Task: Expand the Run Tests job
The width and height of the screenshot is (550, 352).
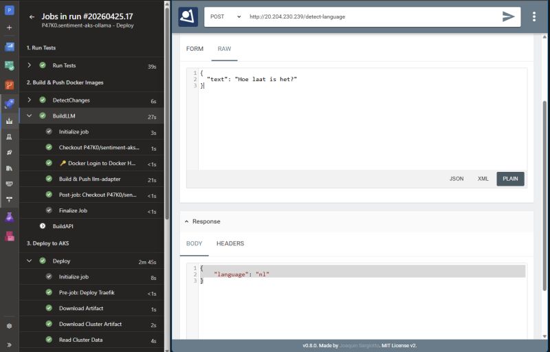Action: pyautogui.click(x=30, y=65)
